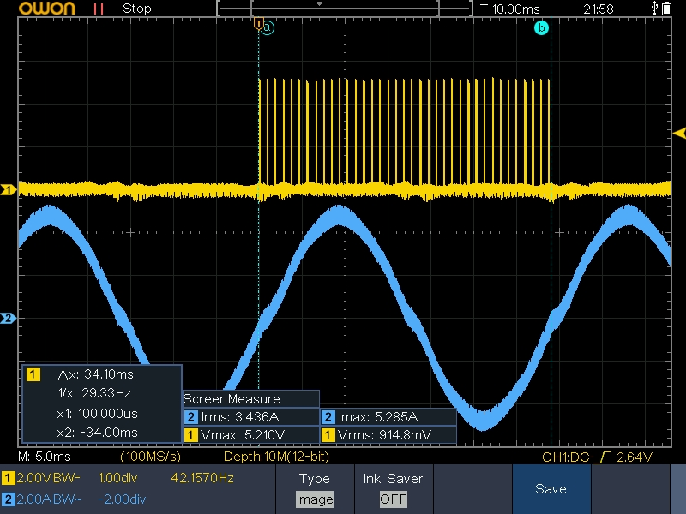Click the x2: -34.00ms cursor value
686x514 pixels.
97,433
